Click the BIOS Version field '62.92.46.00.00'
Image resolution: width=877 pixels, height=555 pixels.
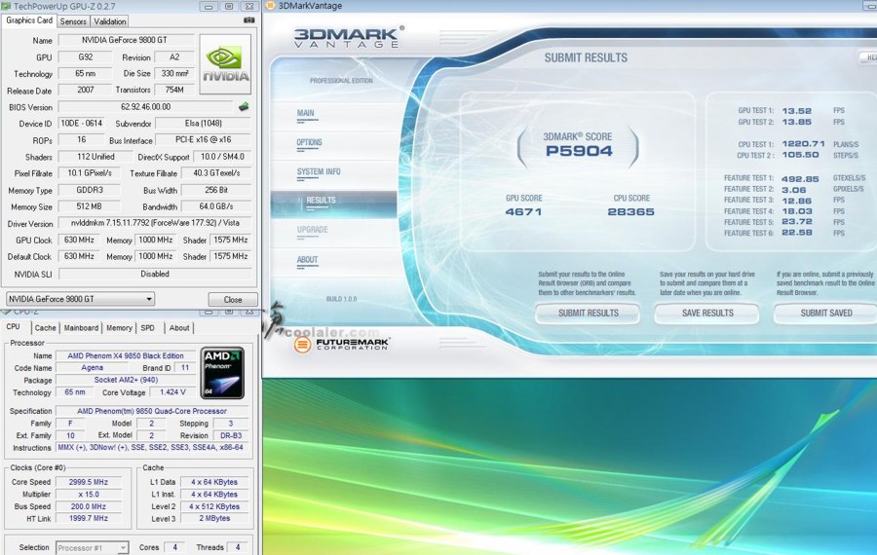tap(146, 107)
